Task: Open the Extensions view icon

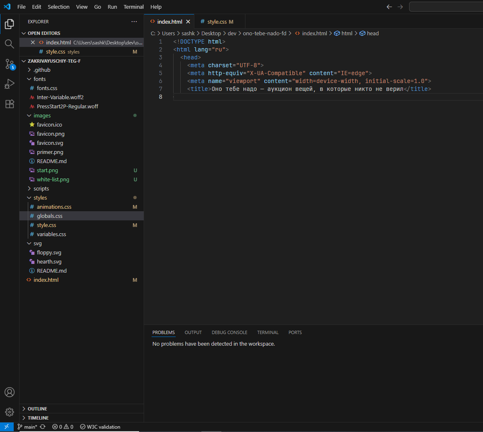Action: [10, 104]
